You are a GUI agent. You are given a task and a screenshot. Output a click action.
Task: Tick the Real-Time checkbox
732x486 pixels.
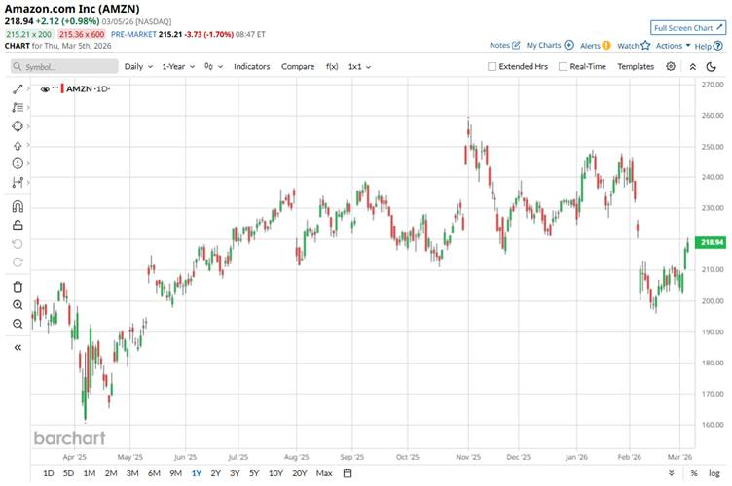pyautogui.click(x=563, y=67)
